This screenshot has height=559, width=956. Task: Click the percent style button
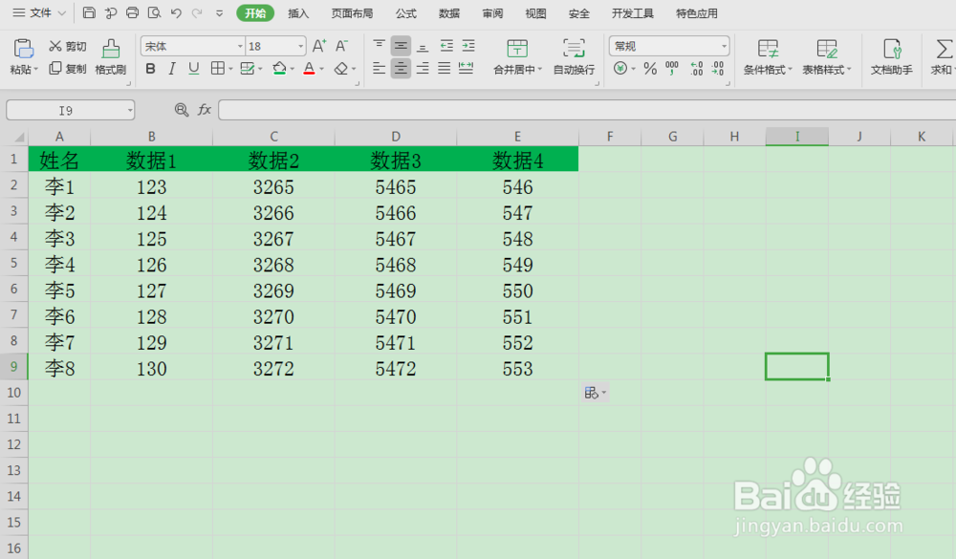(x=650, y=68)
